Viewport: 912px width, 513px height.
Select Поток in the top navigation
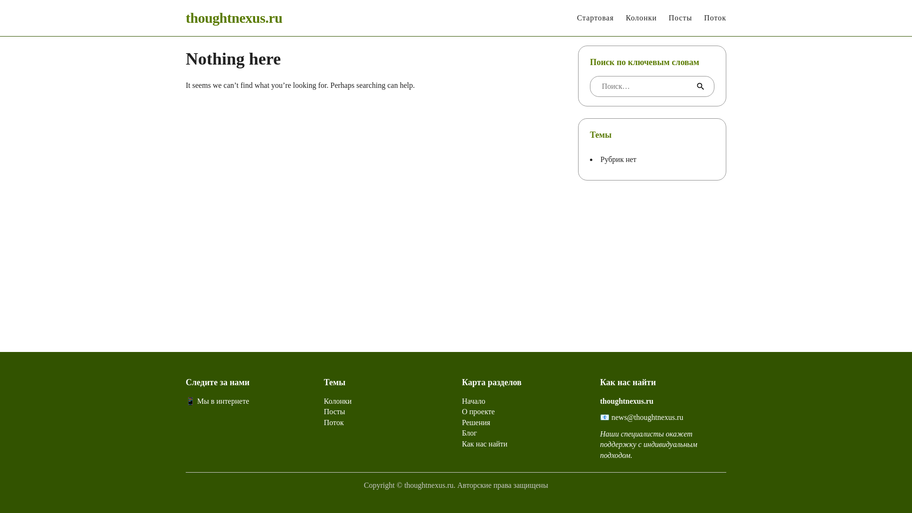point(715,18)
